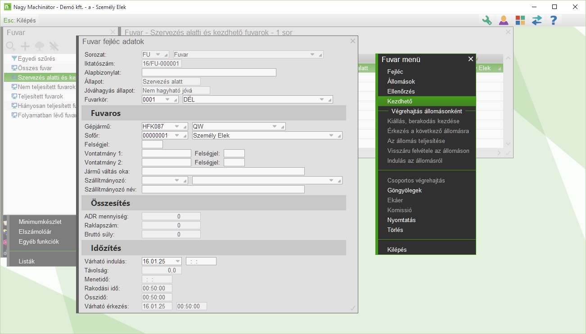The height and width of the screenshot is (334, 586).
Task: Click the Alapbizonylat input field
Action: tap(209, 72)
